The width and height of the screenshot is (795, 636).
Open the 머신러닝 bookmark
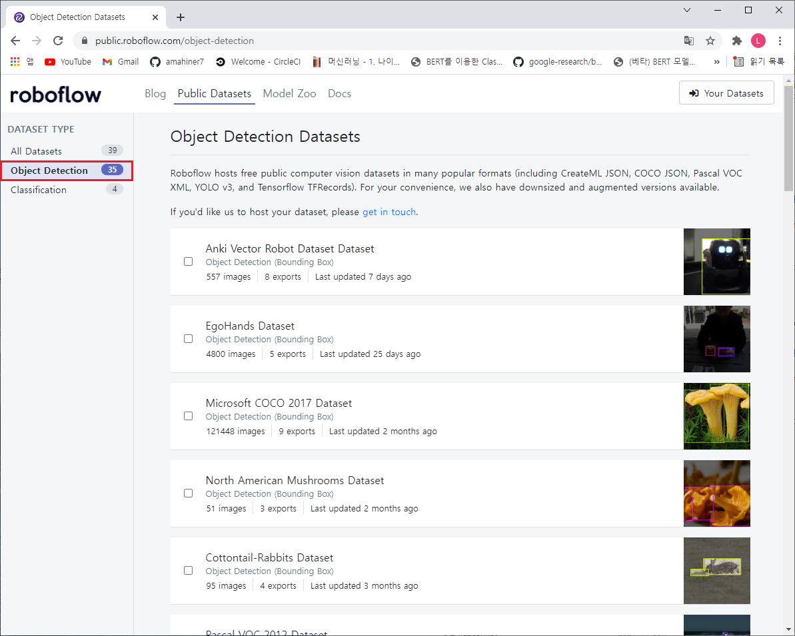[356, 61]
